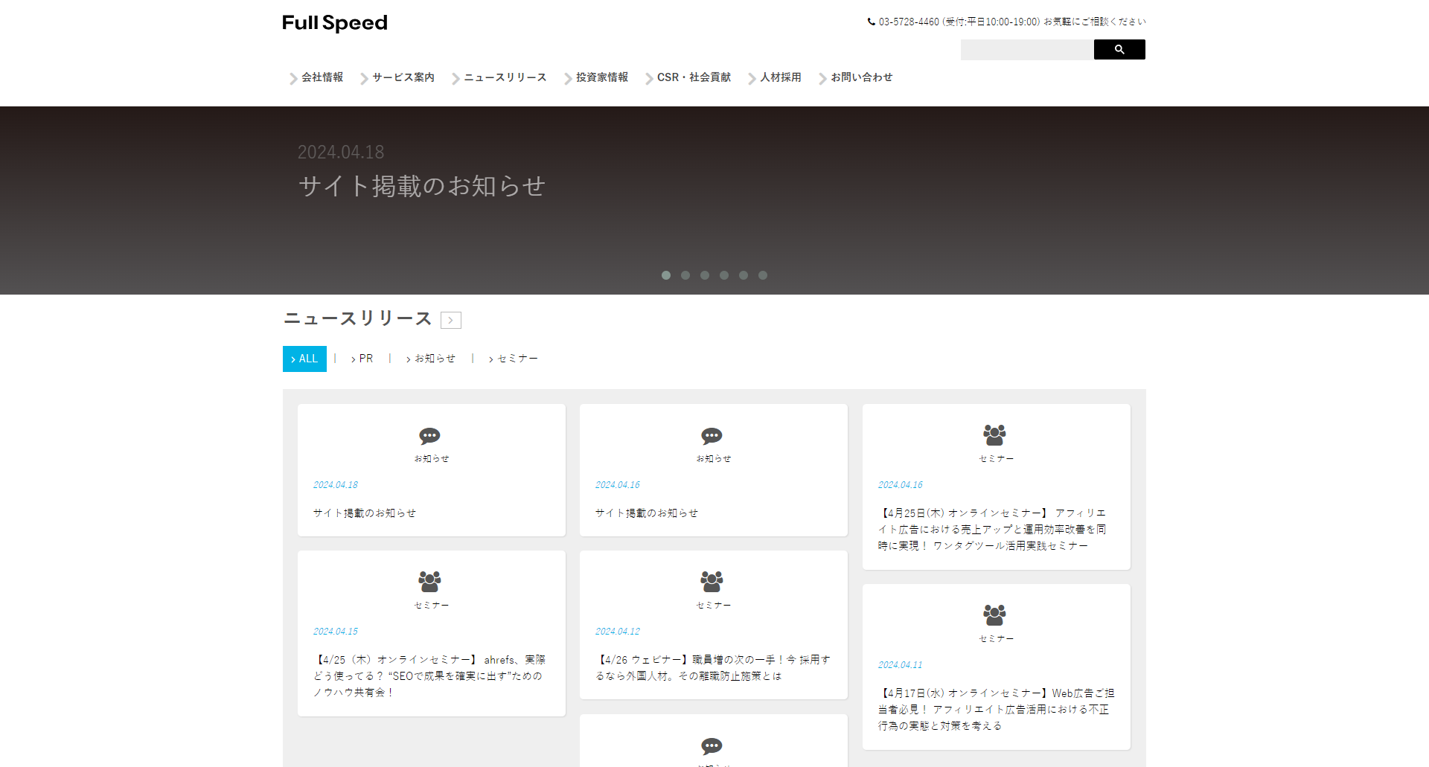Image resolution: width=1429 pixels, height=767 pixels.
Task: Select the third carousel dot
Action: tap(705, 275)
